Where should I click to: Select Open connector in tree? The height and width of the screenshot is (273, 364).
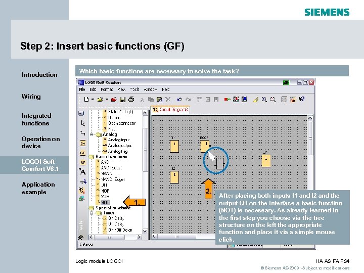point(122,123)
